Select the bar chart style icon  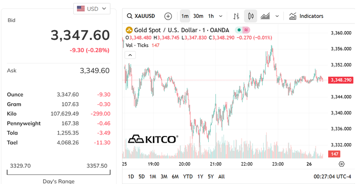tap(236, 16)
